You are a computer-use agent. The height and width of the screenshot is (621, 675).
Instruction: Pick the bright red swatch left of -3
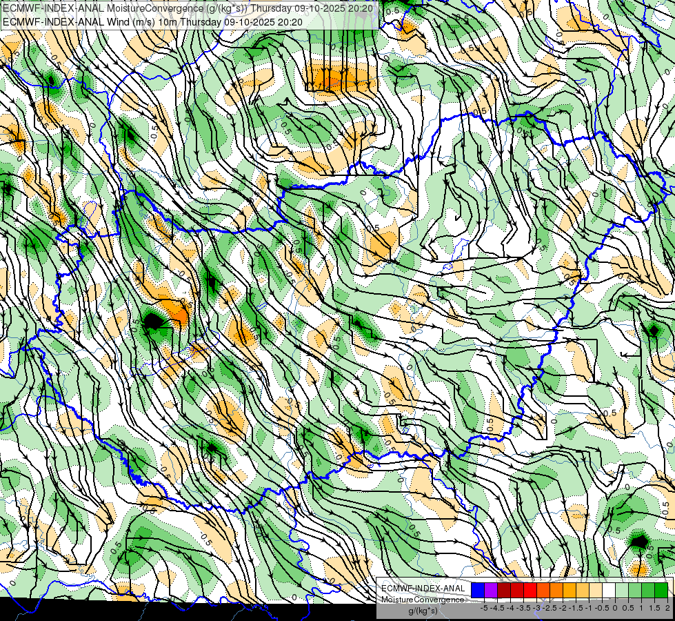click(530, 590)
